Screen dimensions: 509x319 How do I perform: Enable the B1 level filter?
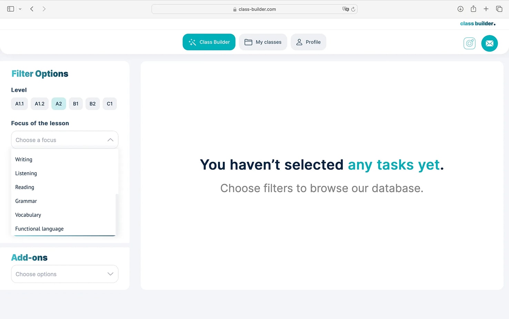click(x=76, y=104)
